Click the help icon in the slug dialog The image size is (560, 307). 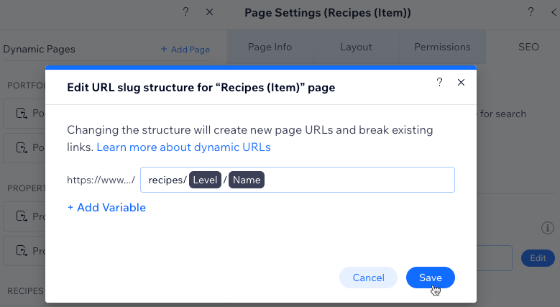point(439,82)
